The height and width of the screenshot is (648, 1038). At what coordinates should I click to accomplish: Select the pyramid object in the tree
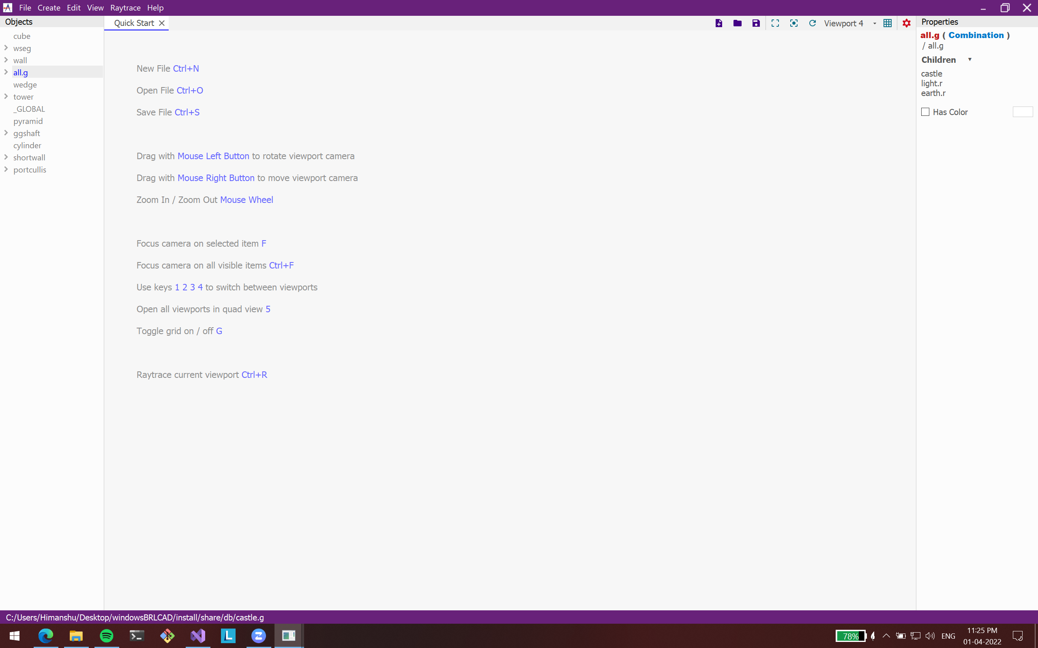pyautogui.click(x=28, y=121)
